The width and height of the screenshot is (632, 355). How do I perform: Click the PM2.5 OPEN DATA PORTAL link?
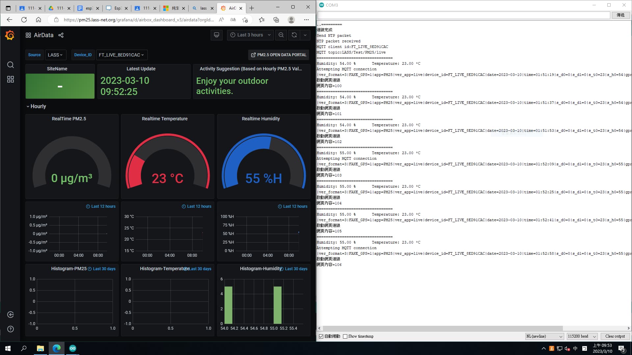278,55
